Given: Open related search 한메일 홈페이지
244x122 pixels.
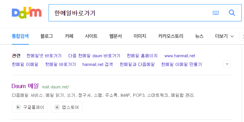Looking at the screenshot, I should pos(142,56).
